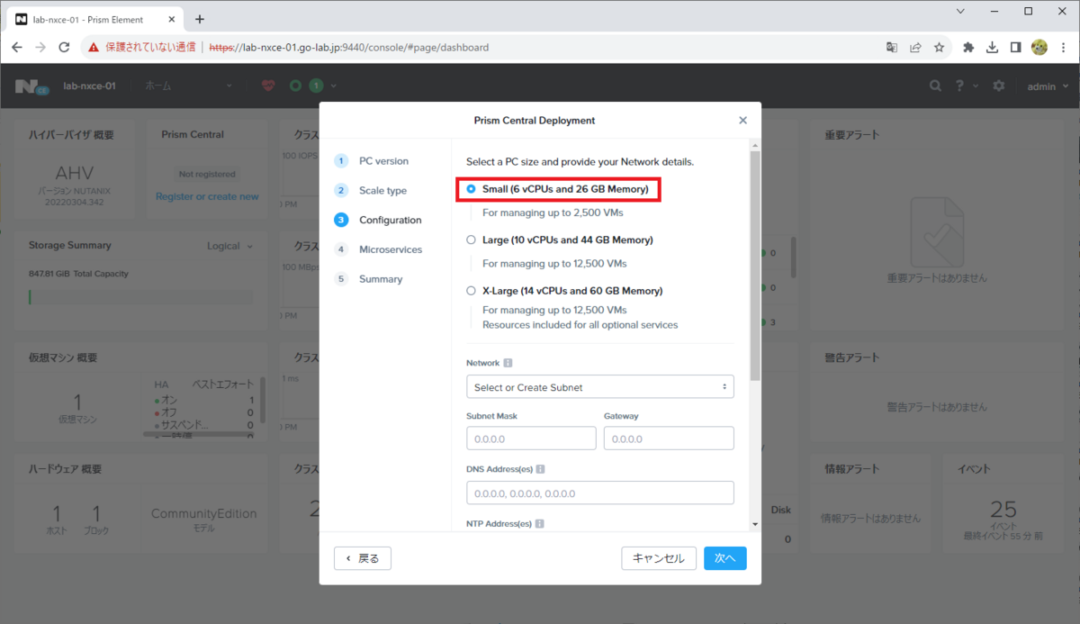Image resolution: width=1080 pixels, height=624 pixels.
Task: Click the Subnet Mask input field
Action: tap(531, 439)
